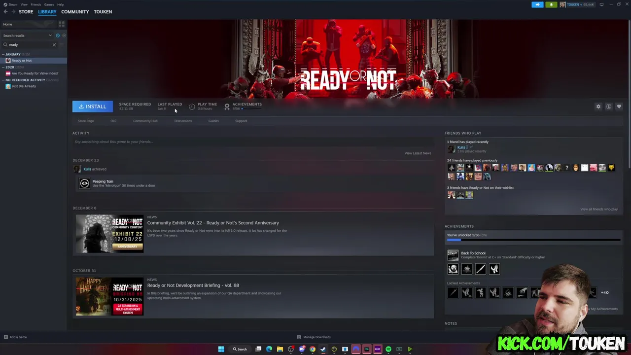Go back with the navigation arrow
The height and width of the screenshot is (355, 631).
pos(5,12)
